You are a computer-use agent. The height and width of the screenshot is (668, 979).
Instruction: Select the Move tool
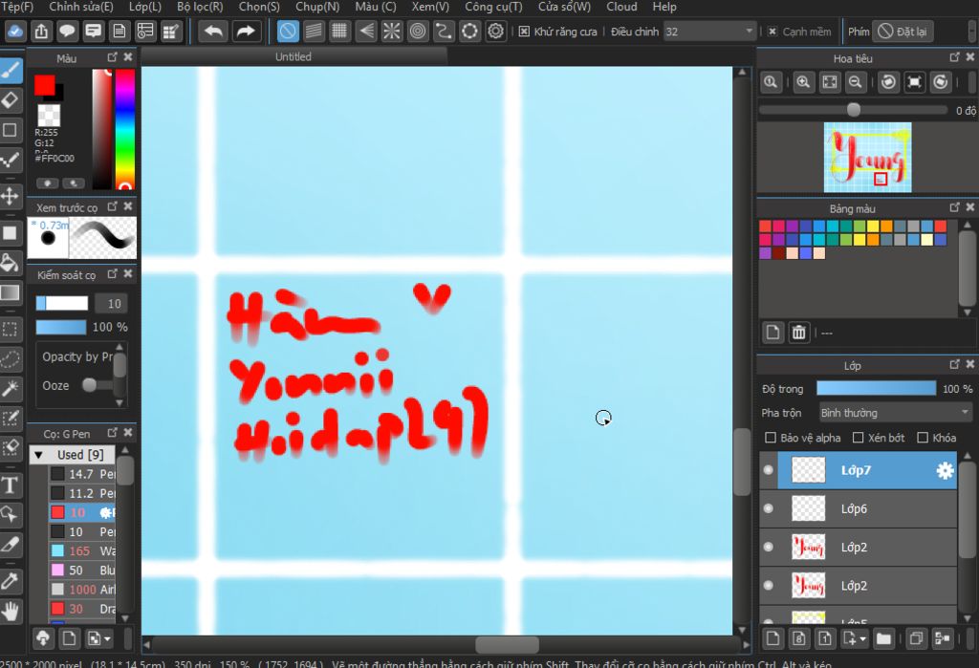click(11, 196)
